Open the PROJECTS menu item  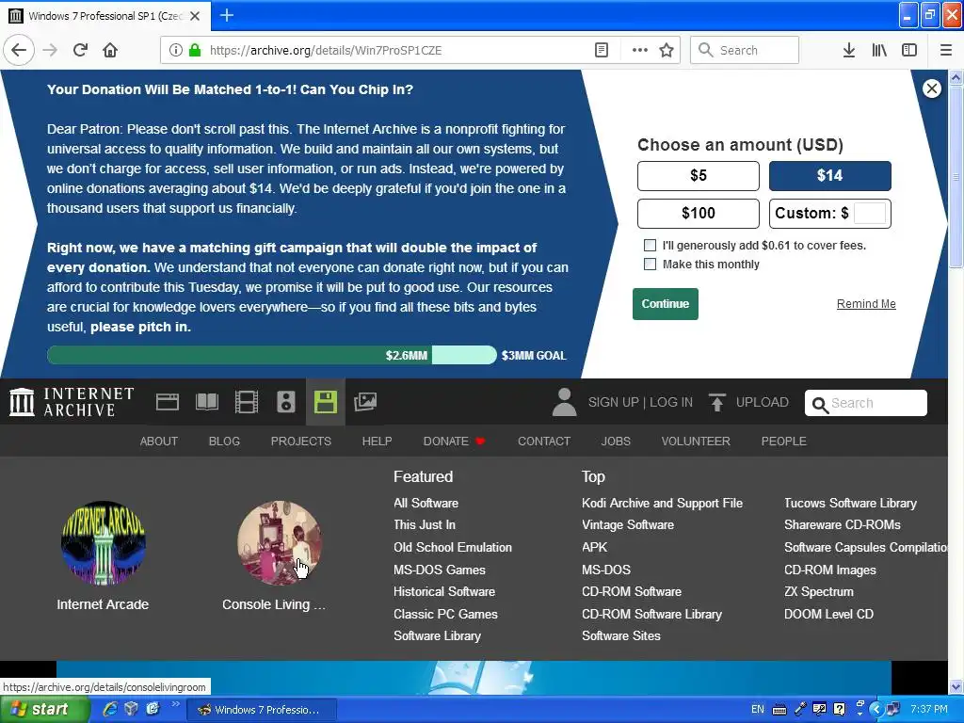(x=301, y=442)
